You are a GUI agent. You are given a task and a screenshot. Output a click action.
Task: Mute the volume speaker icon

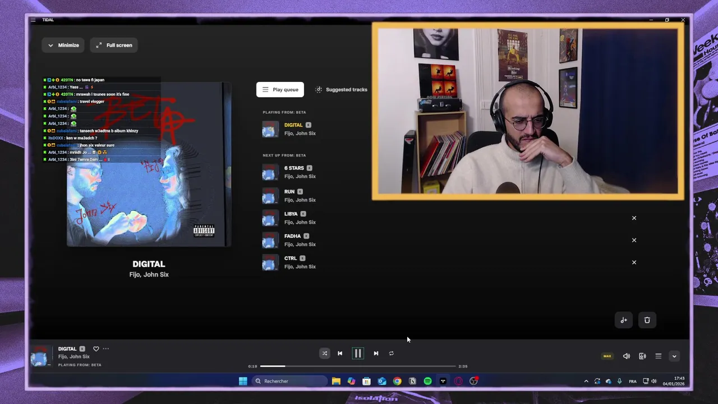click(x=627, y=356)
